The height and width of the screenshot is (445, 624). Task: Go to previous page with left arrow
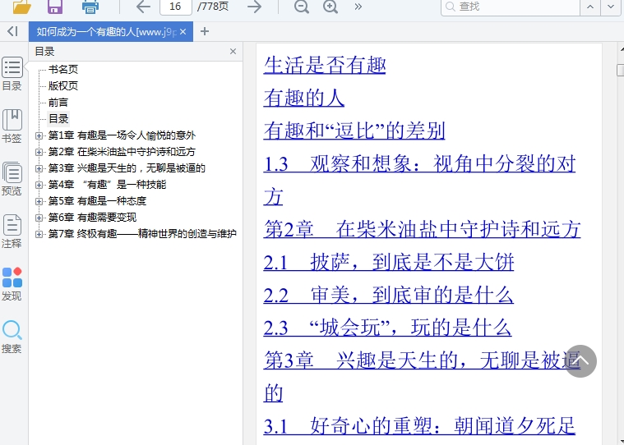click(x=143, y=7)
